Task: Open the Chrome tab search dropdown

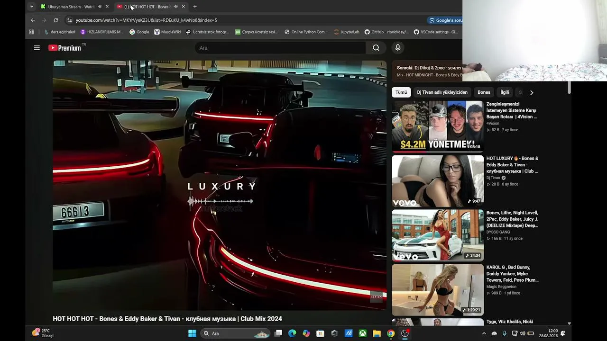Action: click(x=31, y=7)
